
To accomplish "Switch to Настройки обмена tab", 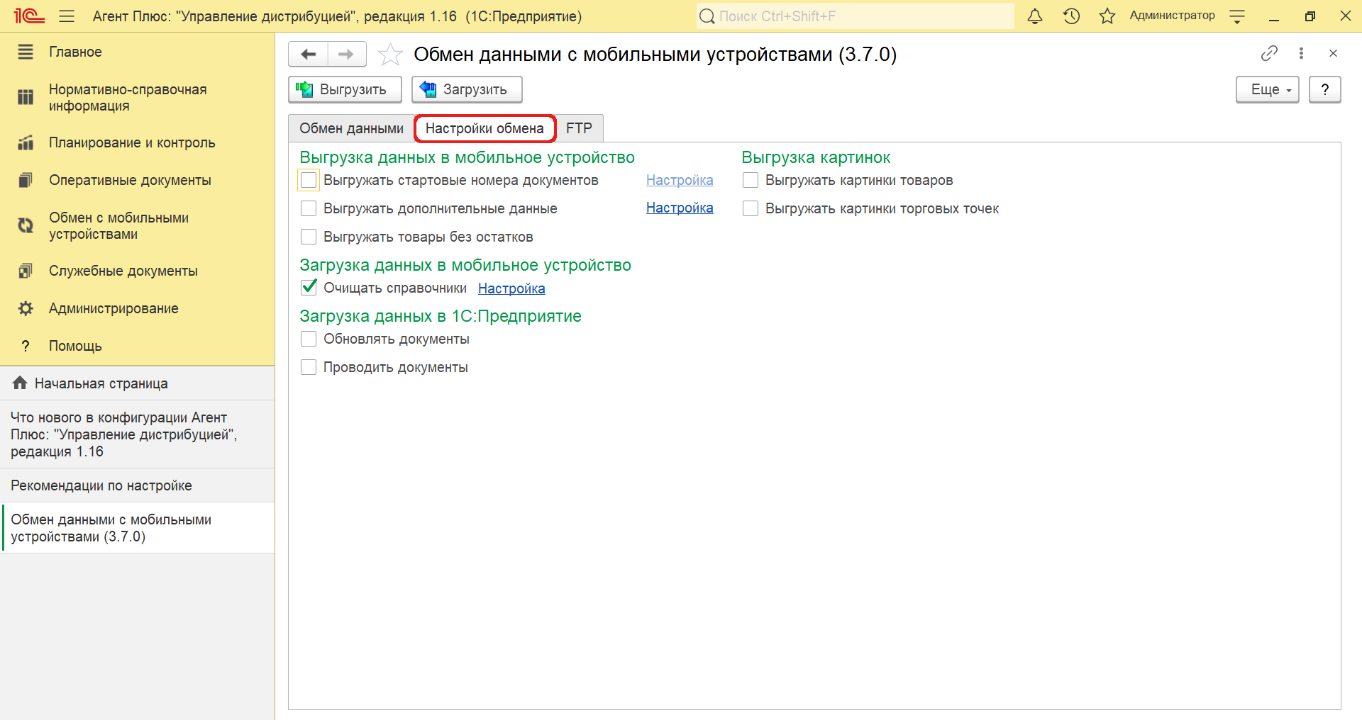I will click(485, 128).
